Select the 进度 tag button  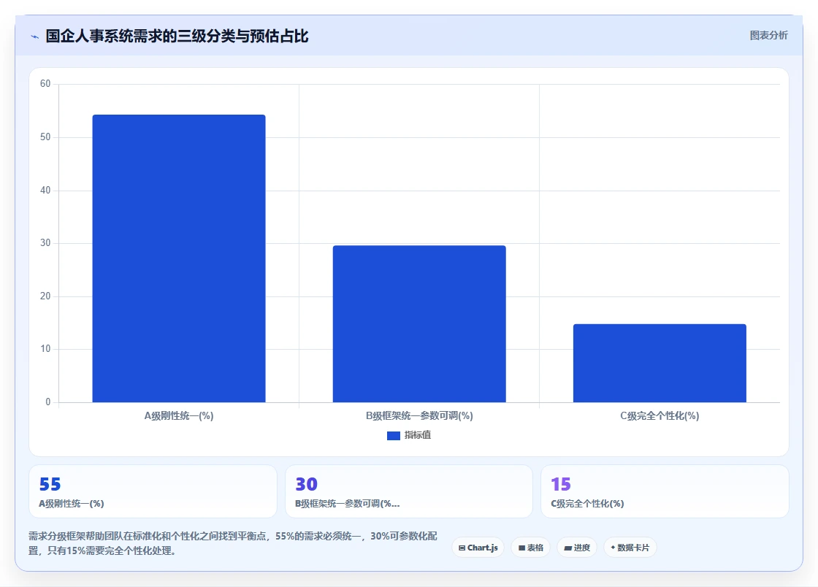[x=577, y=548]
